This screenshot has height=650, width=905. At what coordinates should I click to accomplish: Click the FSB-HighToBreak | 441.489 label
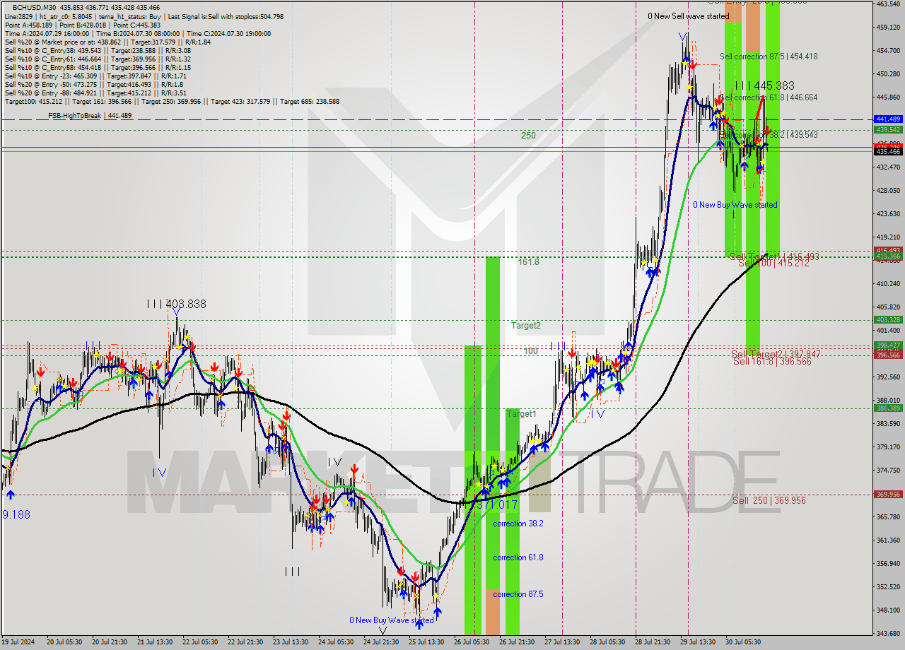pos(90,115)
